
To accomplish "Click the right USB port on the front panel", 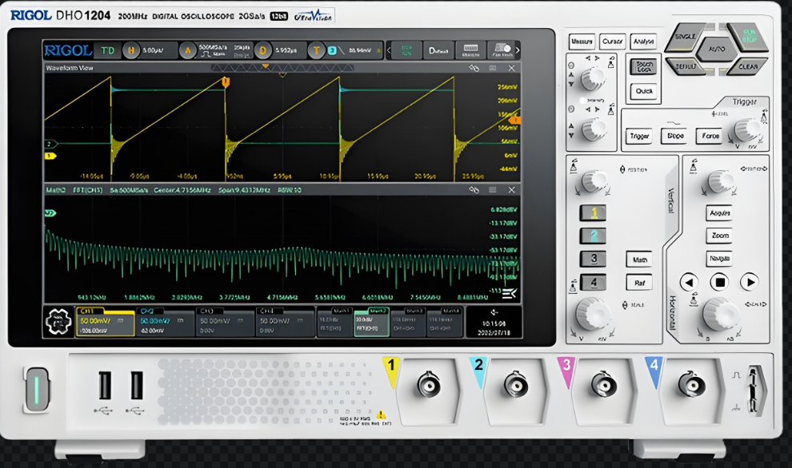I will click(x=136, y=386).
